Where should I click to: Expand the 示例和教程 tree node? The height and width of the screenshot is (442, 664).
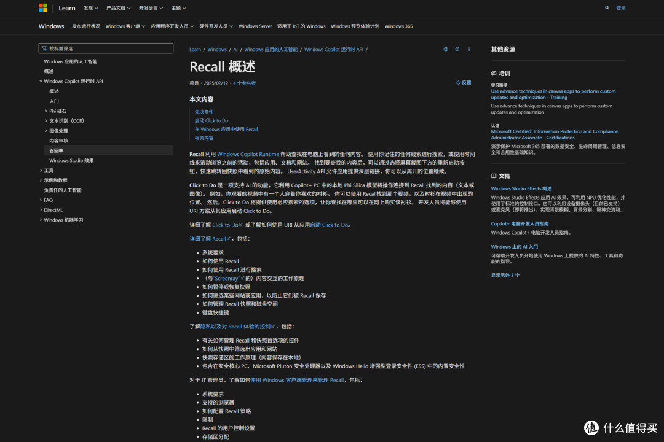pyautogui.click(x=41, y=180)
